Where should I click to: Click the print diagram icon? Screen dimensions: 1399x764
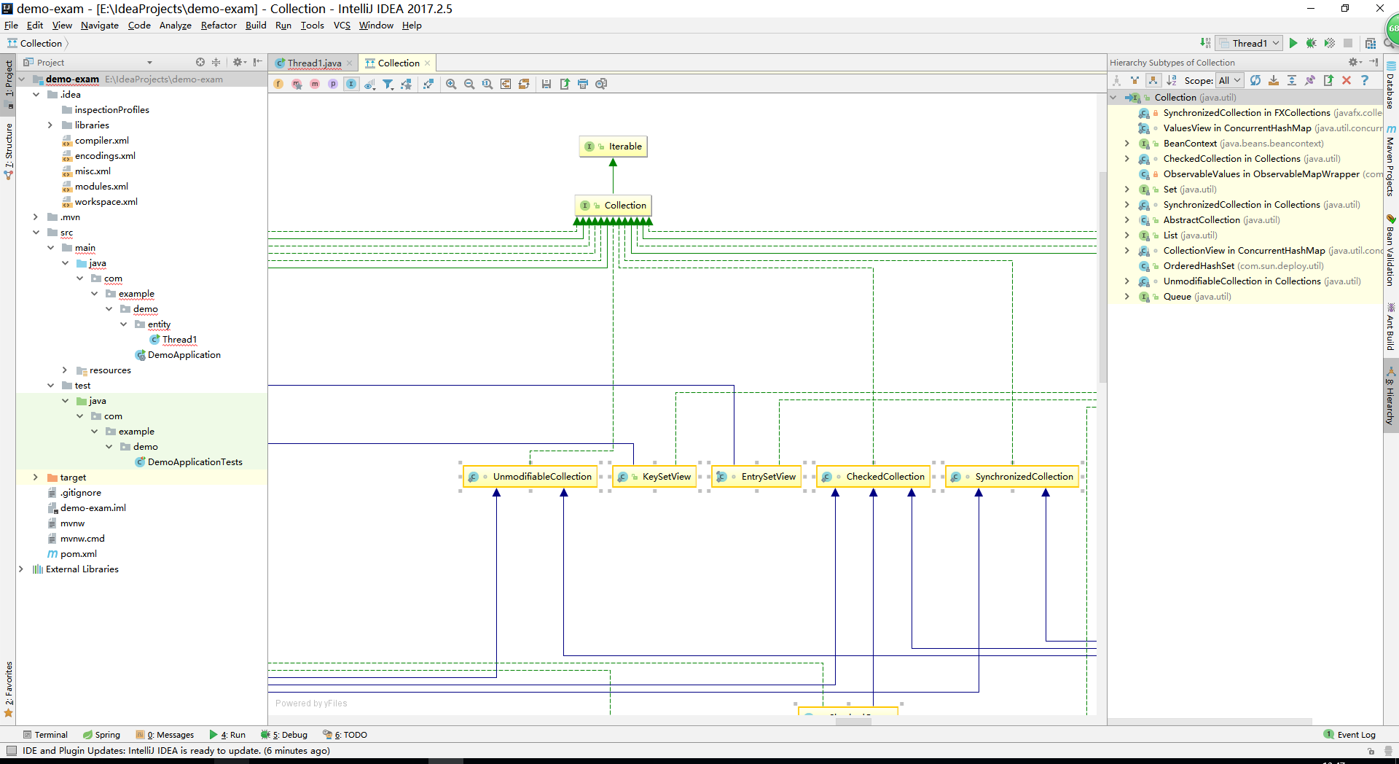point(583,84)
